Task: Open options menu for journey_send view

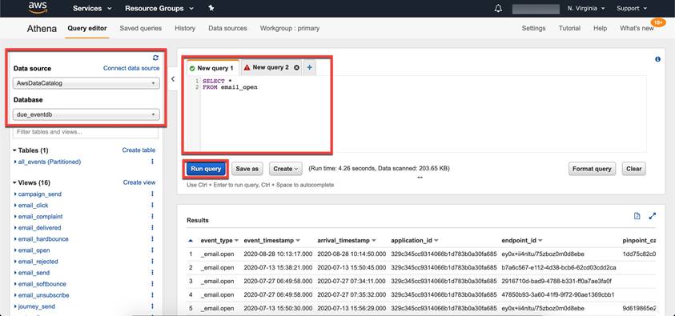Action: coord(152,306)
